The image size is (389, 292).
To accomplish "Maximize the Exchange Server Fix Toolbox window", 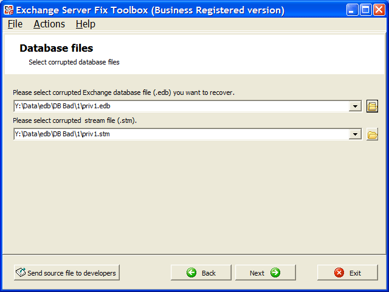I will point(366,10).
